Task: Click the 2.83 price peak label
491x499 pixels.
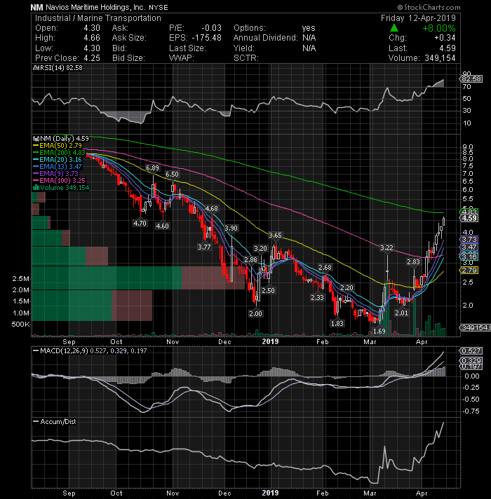Action: 413,261
